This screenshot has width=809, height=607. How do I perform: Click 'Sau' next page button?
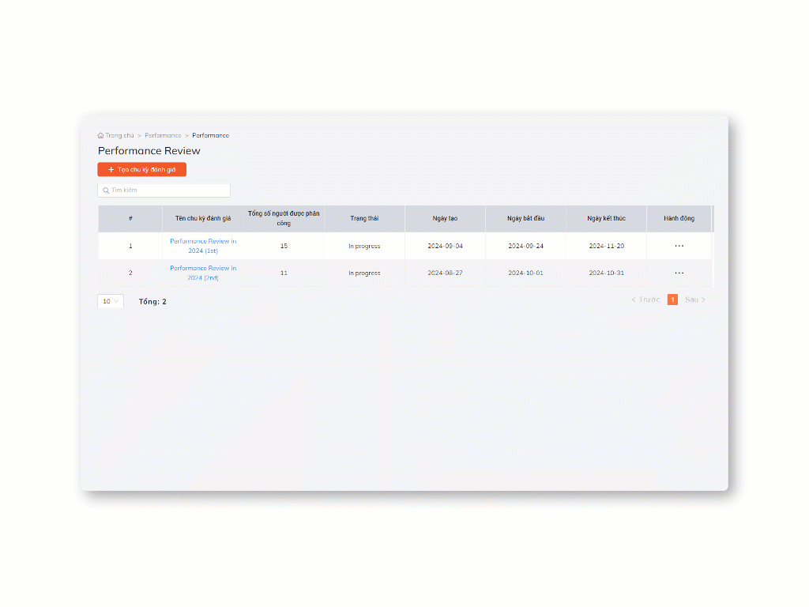(695, 300)
